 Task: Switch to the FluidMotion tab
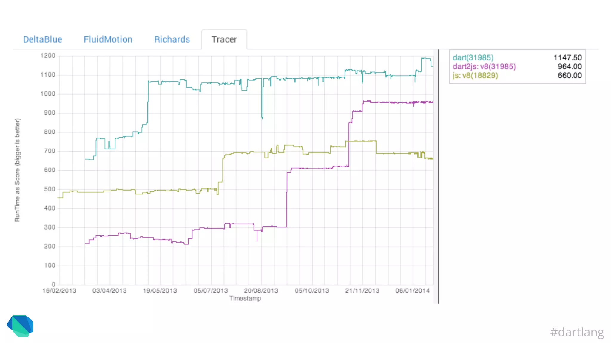[x=108, y=39]
